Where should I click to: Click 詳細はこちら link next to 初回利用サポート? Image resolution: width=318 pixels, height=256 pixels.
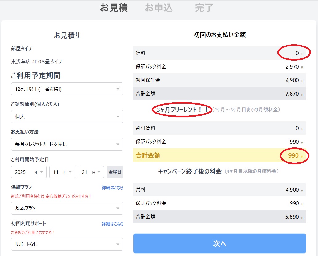click(112, 224)
